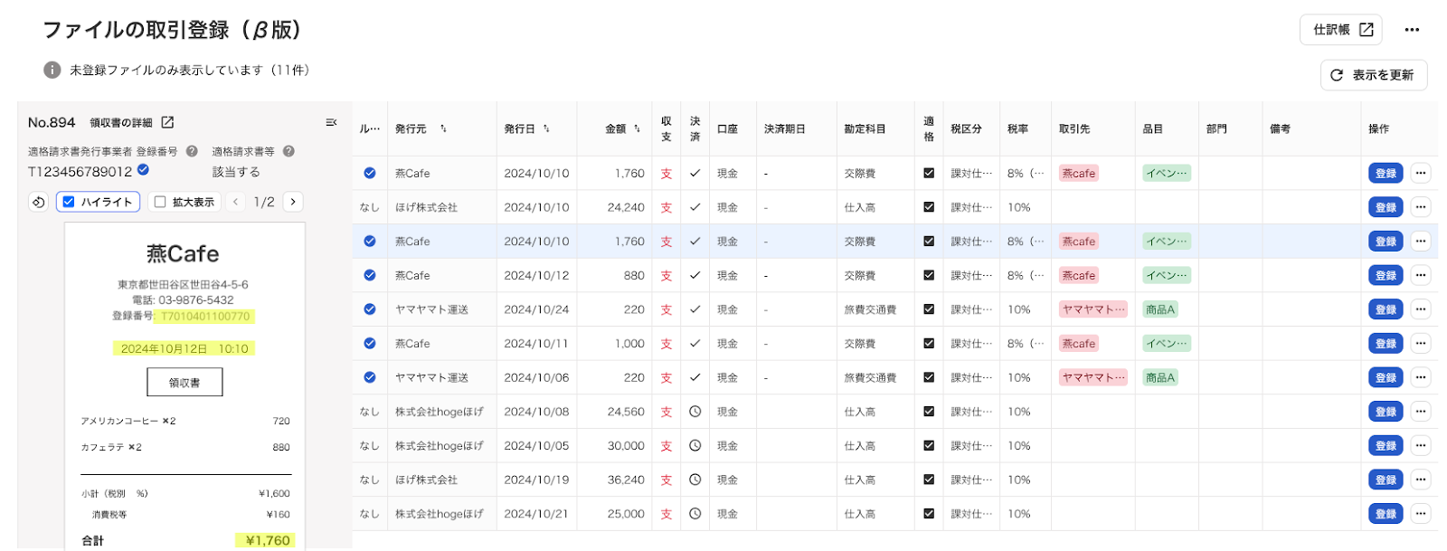Screen dimensions: 1447x551
Task: Click the verified badge beside T123456789012
Action: (x=143, y=170)
